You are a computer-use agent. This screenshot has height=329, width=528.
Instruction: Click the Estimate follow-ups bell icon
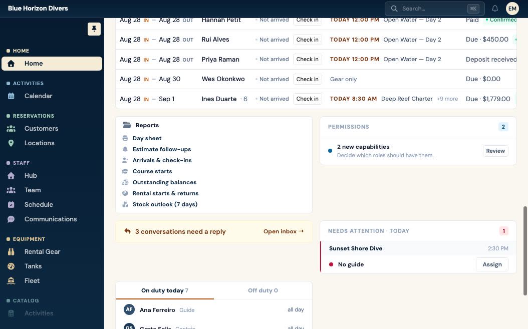pos(125,149)
